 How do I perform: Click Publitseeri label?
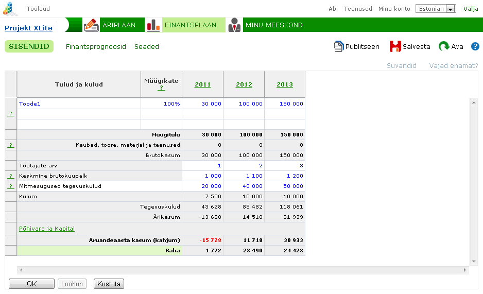(x=363, y=46)
